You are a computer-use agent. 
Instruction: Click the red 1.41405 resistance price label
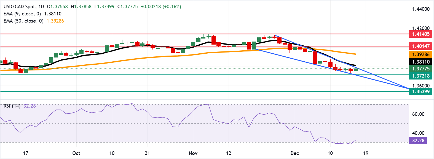(x=421, y=34)
